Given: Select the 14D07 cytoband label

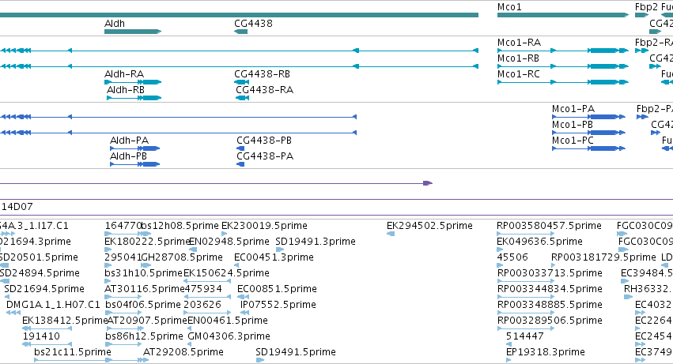Looking at the screenshot, I should click(x=17, y=207).
